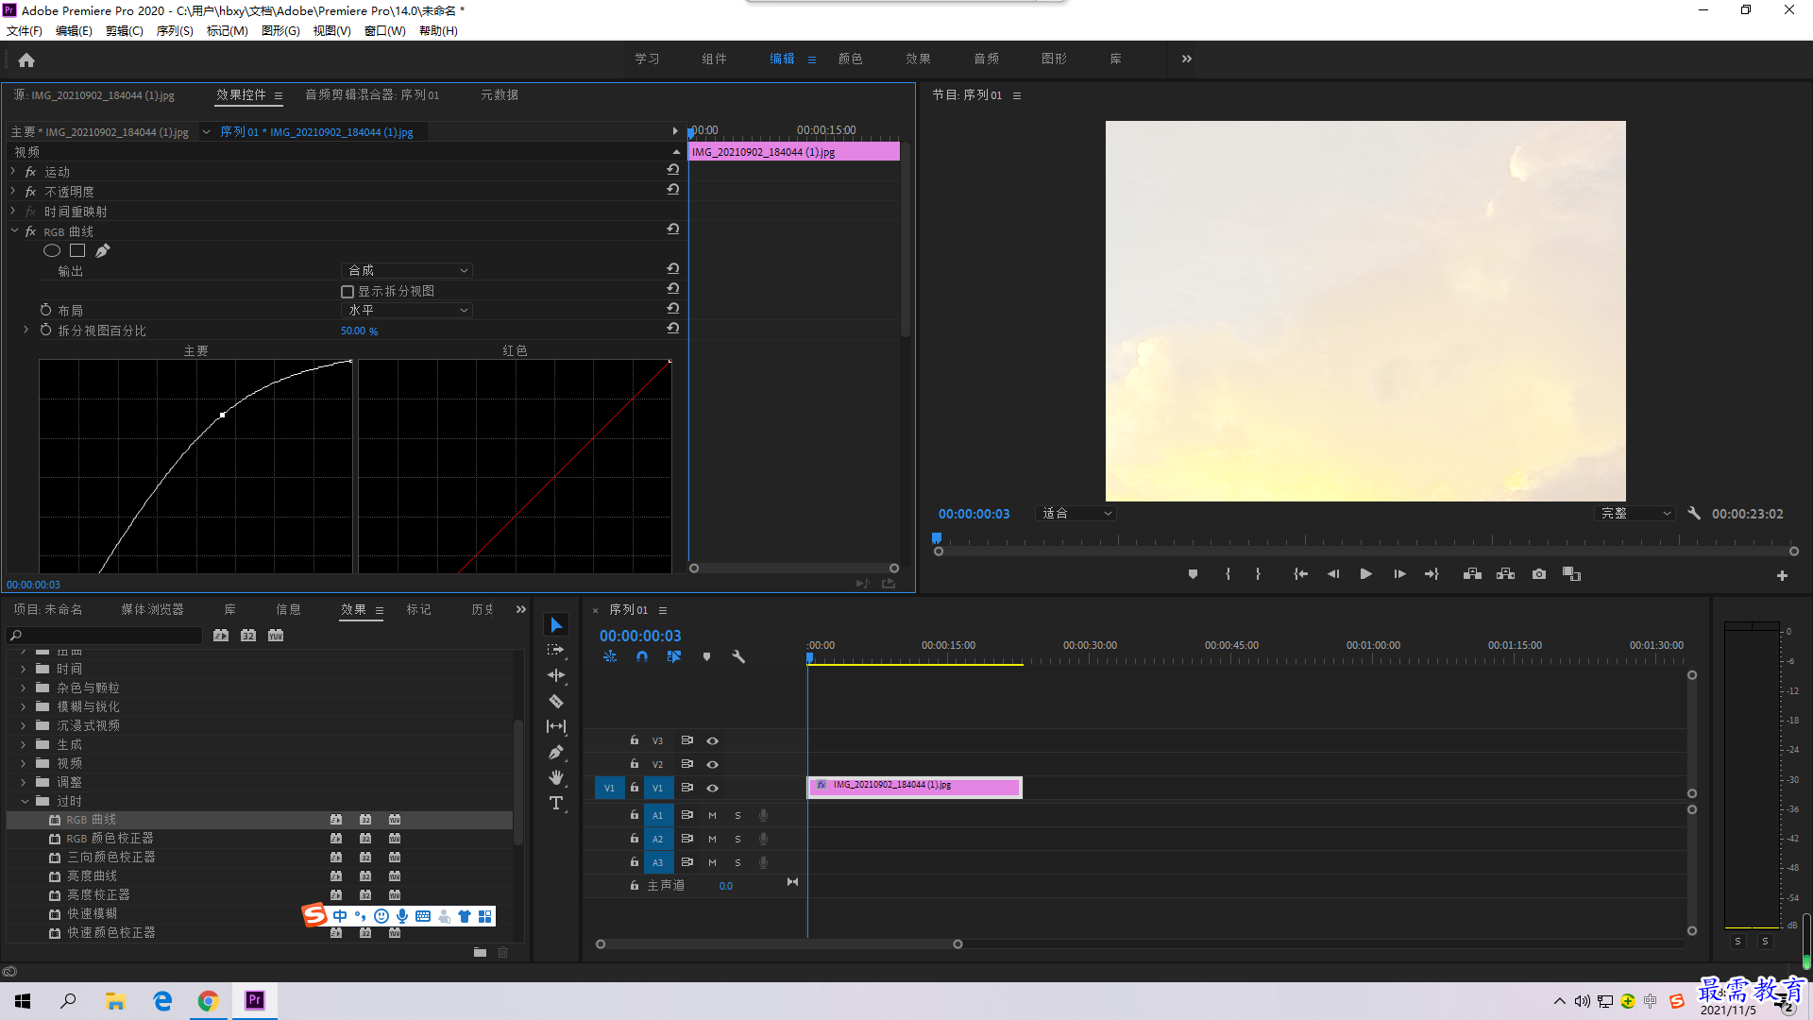
Task: Expand Motion (运动) effect properties
Action: [x=13, y=171]
